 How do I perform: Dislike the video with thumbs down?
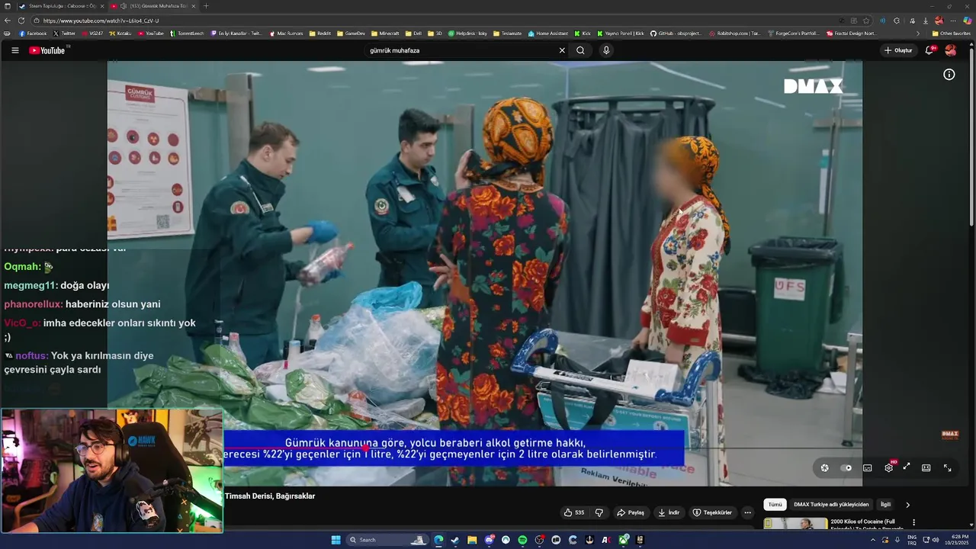click(x=599, y=512)
